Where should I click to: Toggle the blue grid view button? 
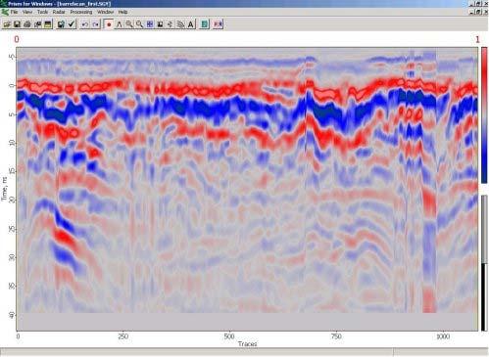[150, 24]
